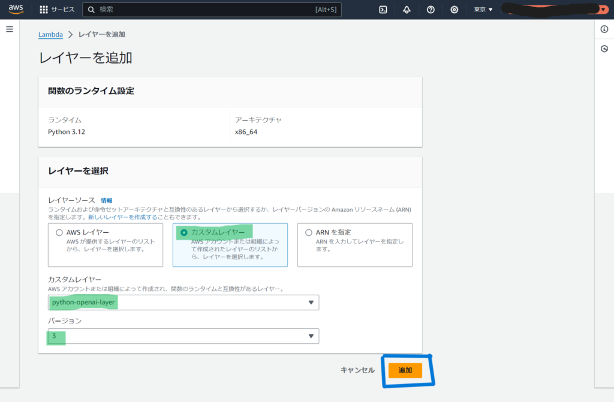Launch the CloudShell terminal icon
This screenshot has height=402, width=614.
pyautogui.click(x=383, y=10)
